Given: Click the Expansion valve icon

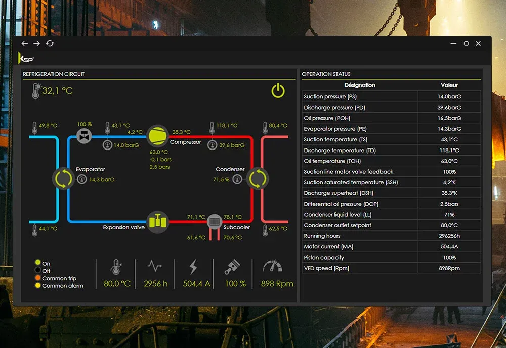Looking at the screenshot, I should (x=157, y=221).
